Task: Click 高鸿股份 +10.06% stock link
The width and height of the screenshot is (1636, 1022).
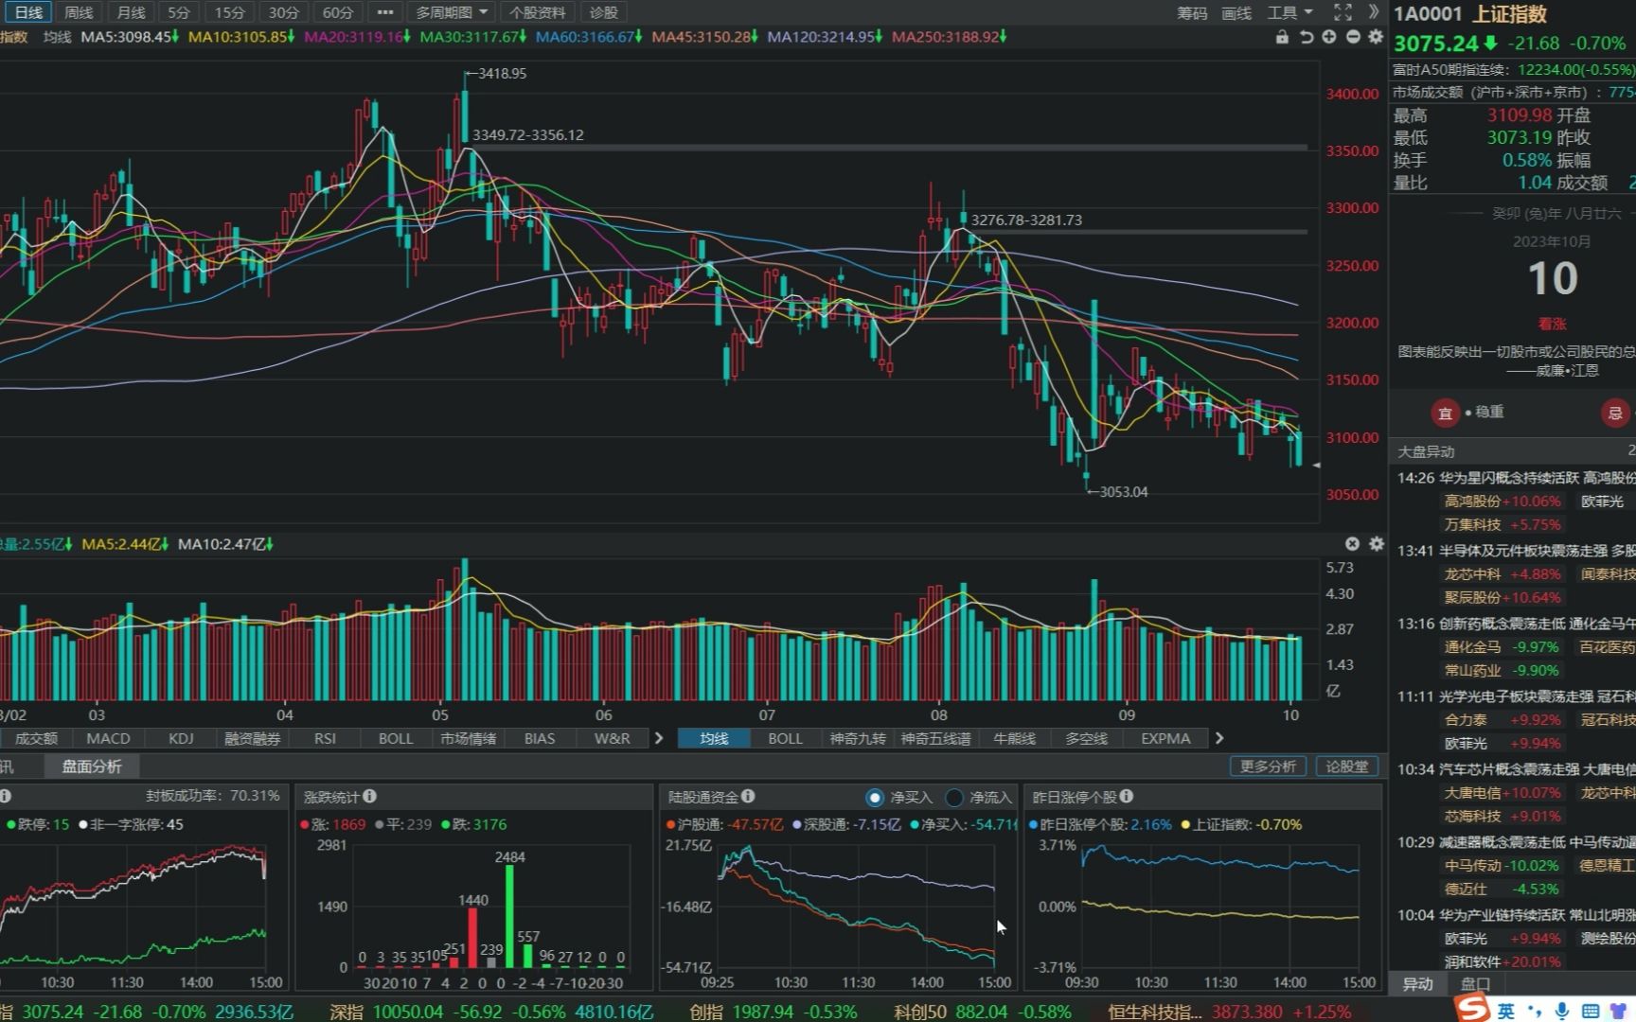Action: pos(1502,502)
